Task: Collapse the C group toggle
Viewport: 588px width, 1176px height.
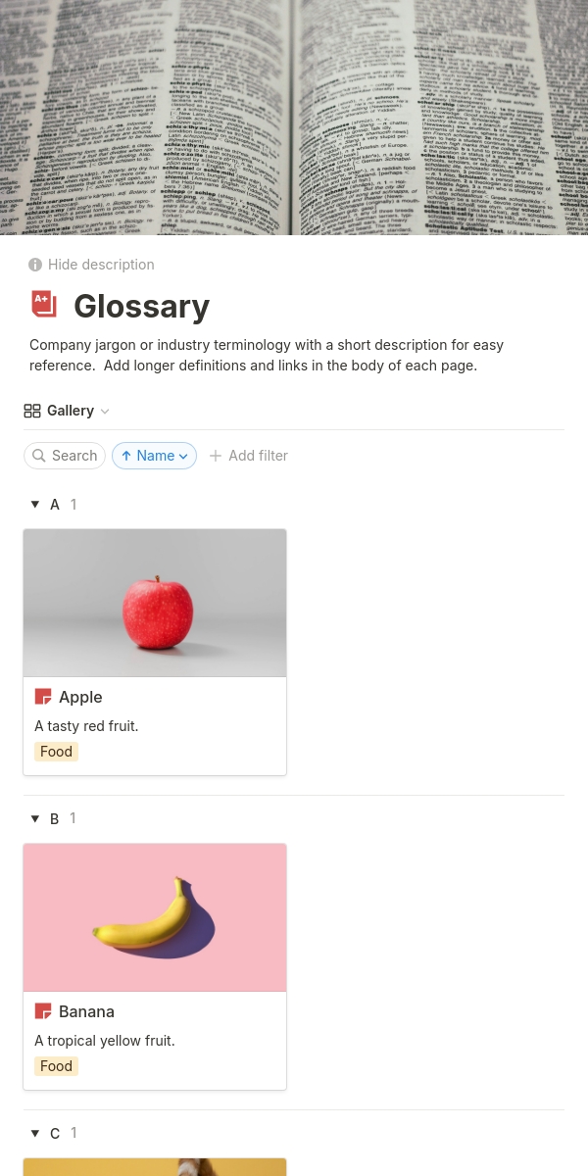Action: coord(35,1134)
